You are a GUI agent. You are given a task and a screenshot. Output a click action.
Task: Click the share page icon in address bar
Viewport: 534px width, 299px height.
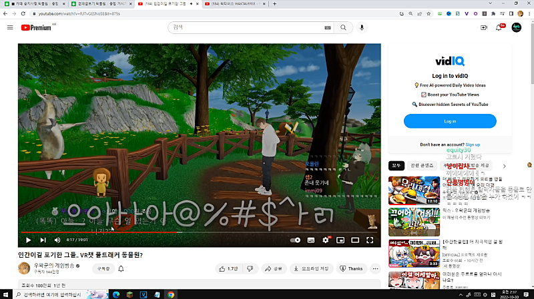419,13
